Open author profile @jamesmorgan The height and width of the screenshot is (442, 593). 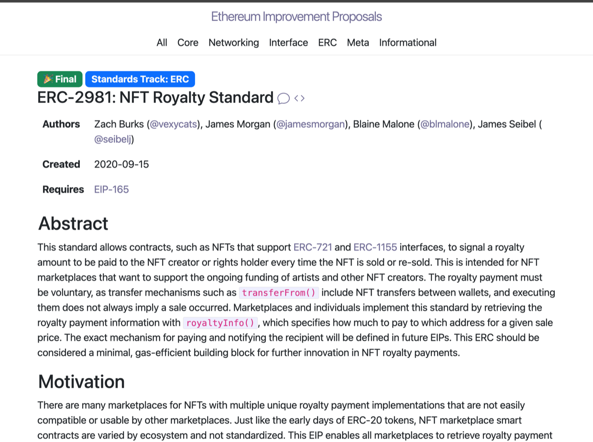[311, 124]
